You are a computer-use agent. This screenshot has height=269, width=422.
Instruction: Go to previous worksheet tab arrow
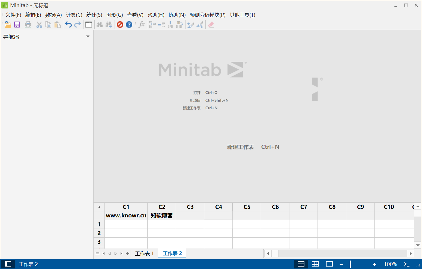tap(109, 254)
